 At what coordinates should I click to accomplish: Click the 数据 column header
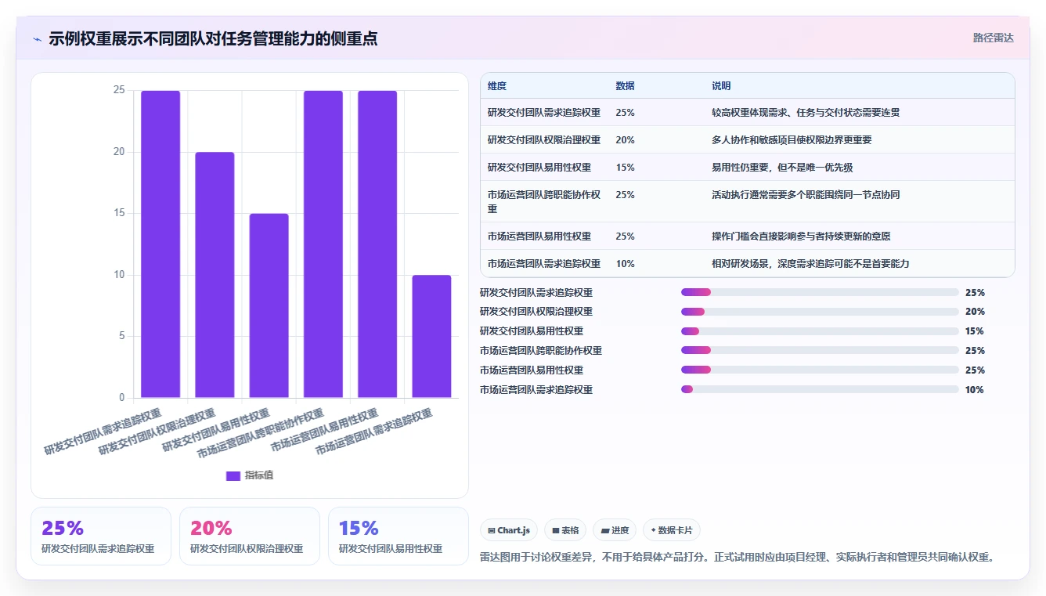coord(625,86)
